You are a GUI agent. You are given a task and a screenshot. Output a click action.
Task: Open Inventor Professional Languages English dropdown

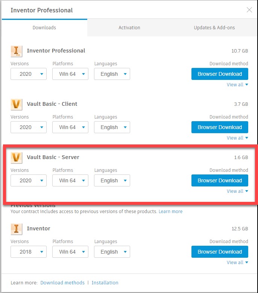click(112, 74)
